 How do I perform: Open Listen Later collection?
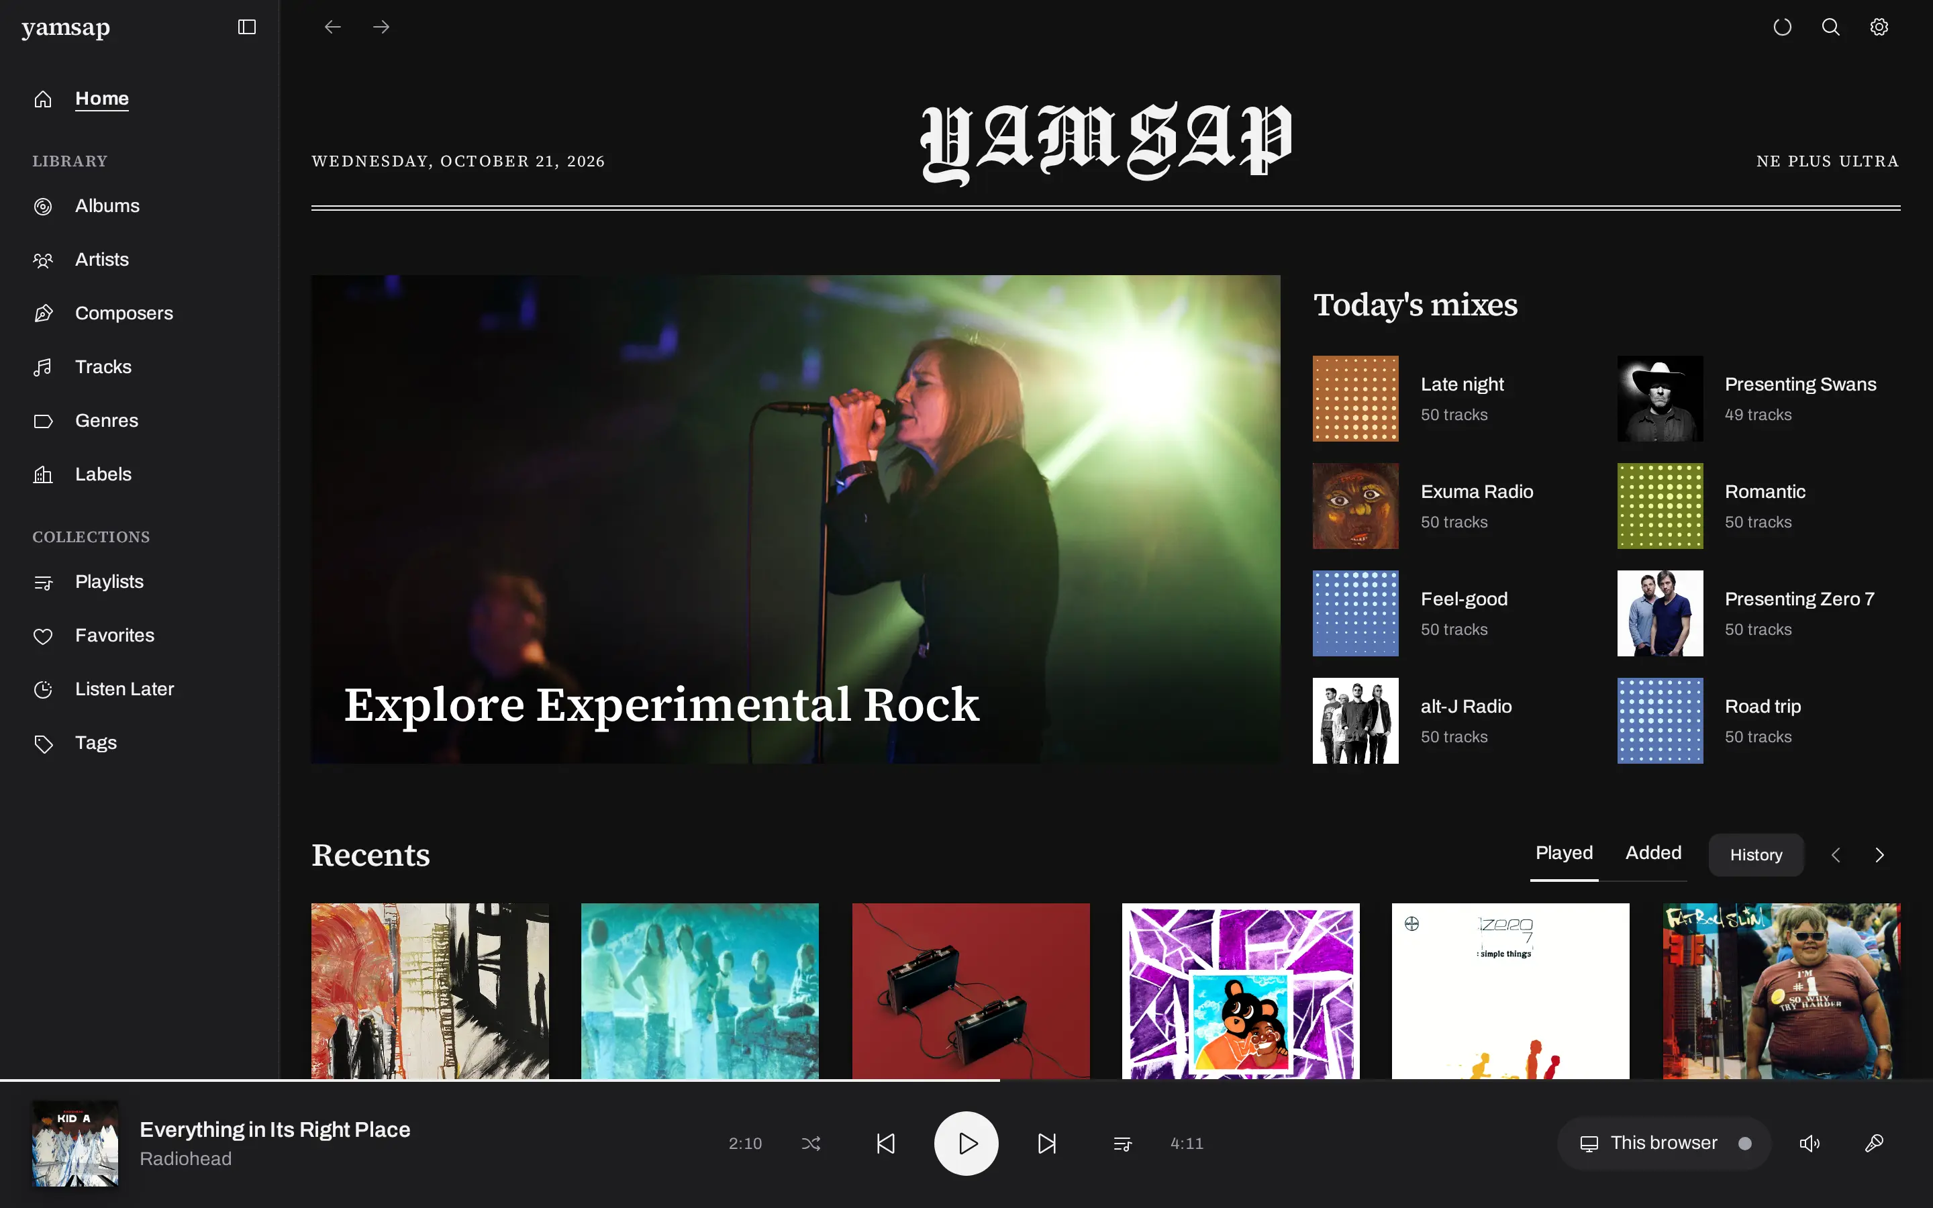[x=123, y=689]
